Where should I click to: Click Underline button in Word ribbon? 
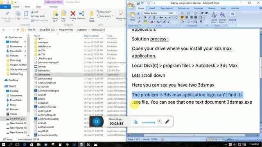click(x=154, y=18)
